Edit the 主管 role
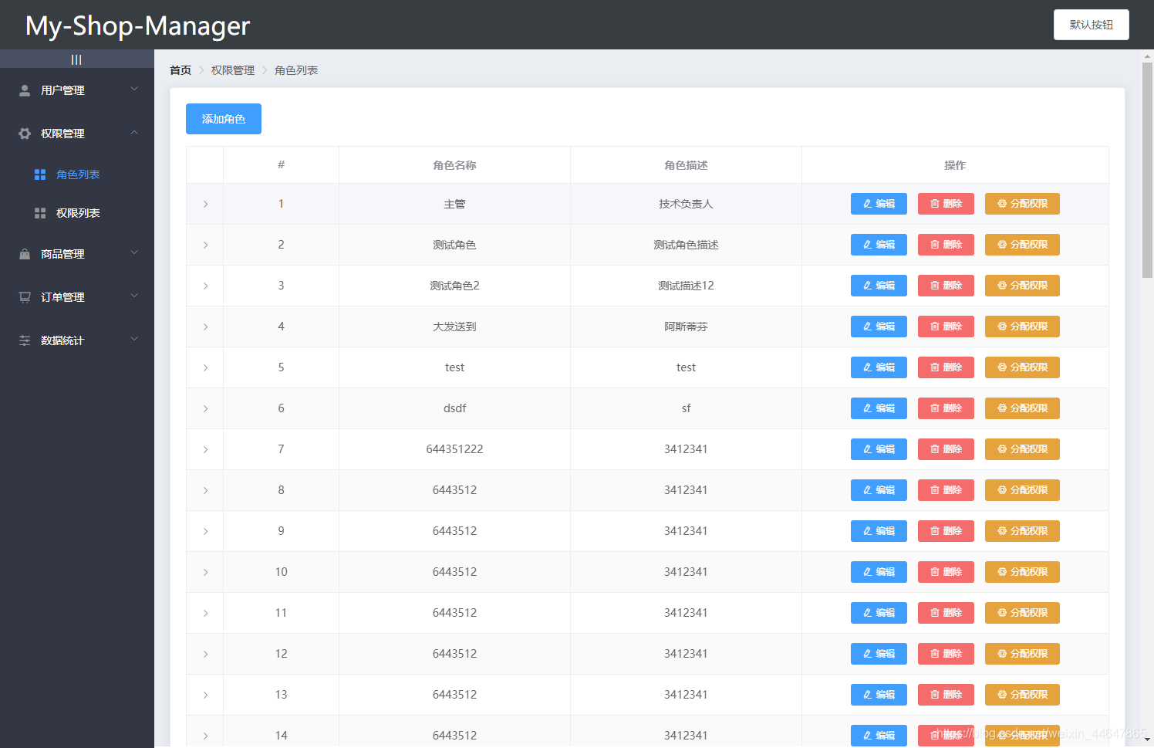 [879, 204]
